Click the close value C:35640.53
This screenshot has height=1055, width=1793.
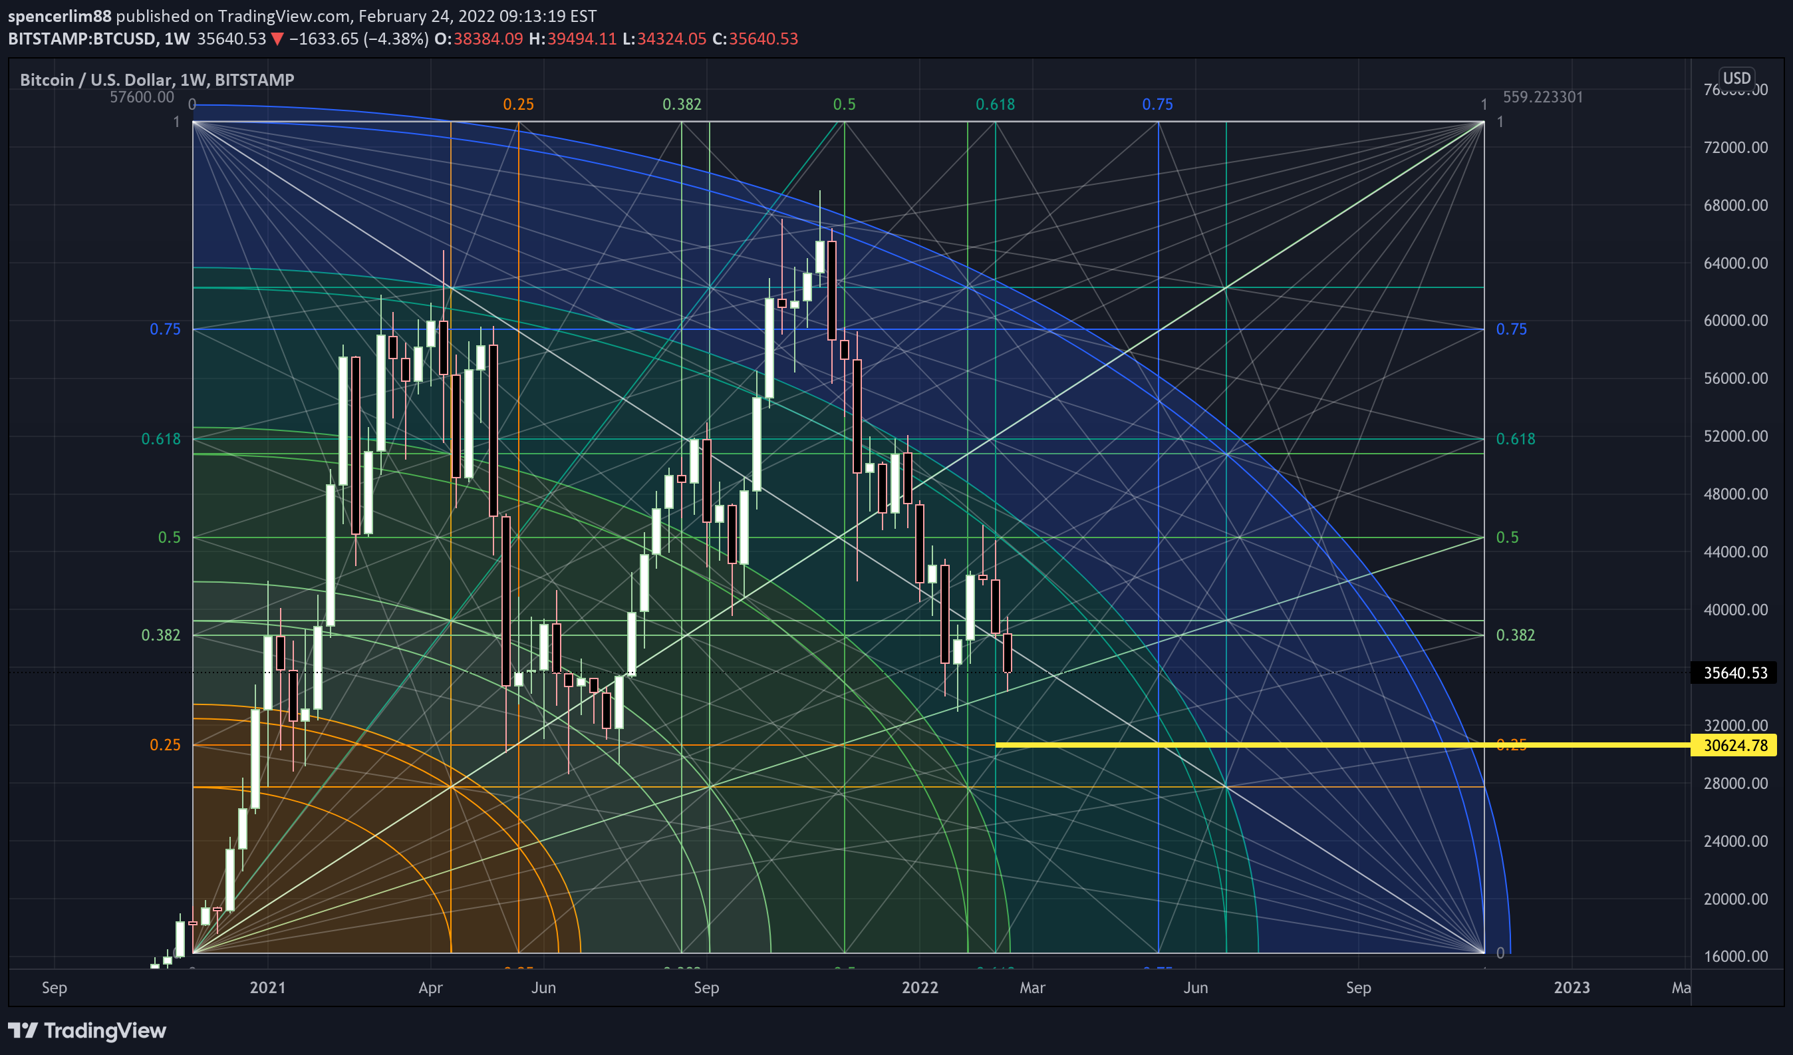(756, 39)
